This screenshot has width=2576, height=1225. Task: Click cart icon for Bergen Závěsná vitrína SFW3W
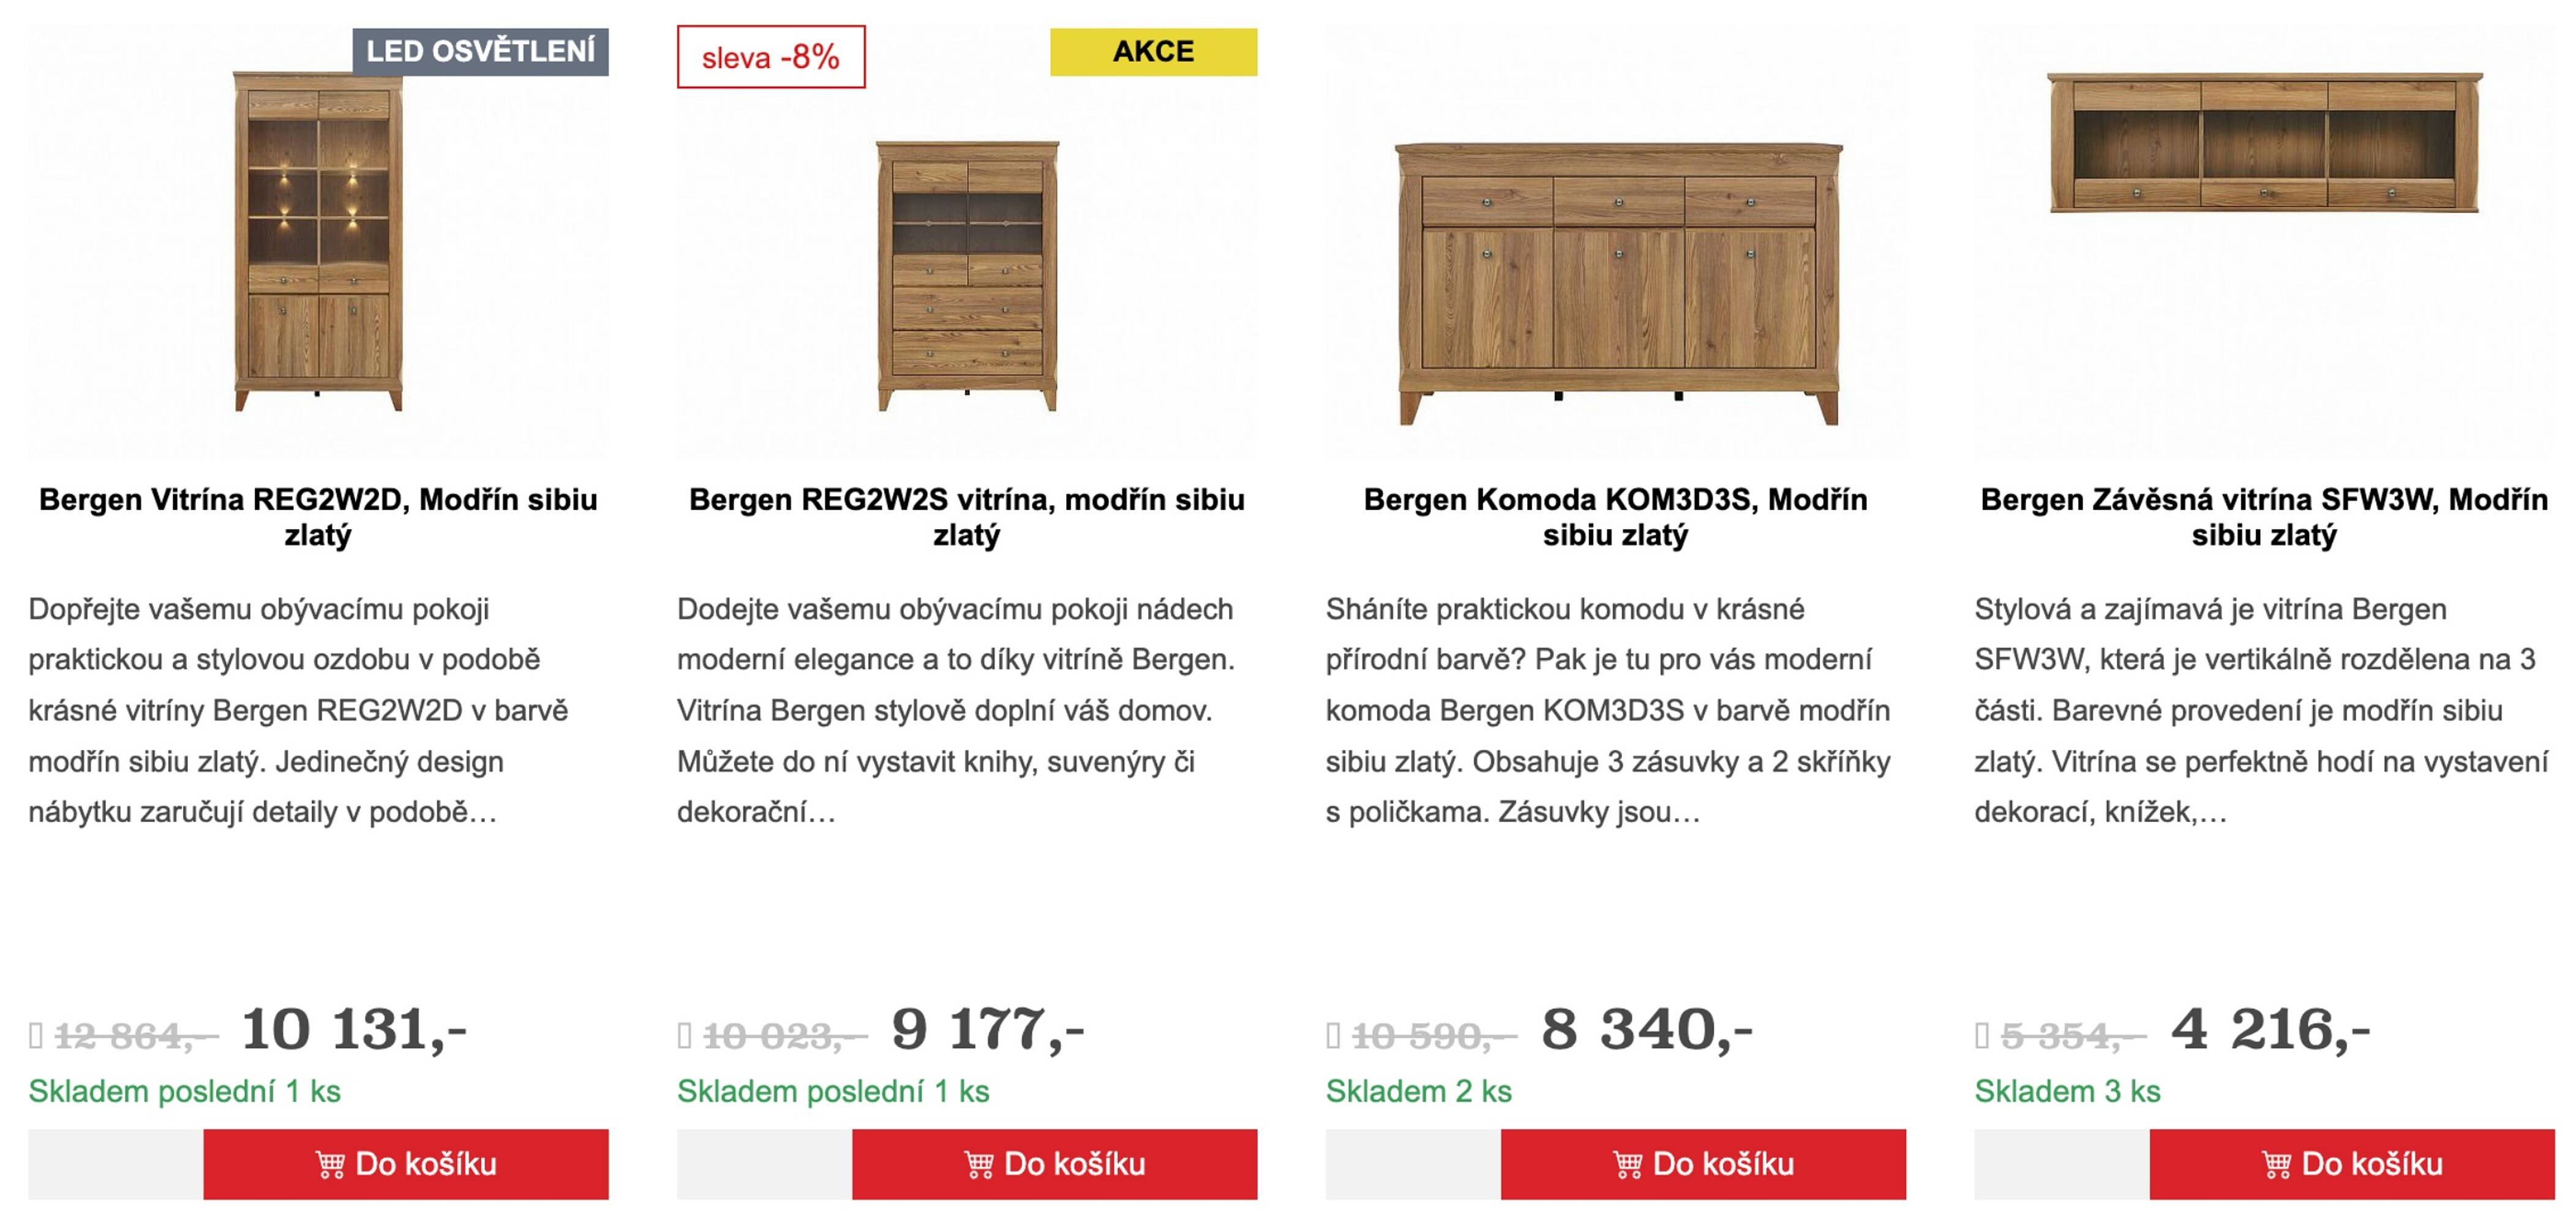[2276, 1165]
